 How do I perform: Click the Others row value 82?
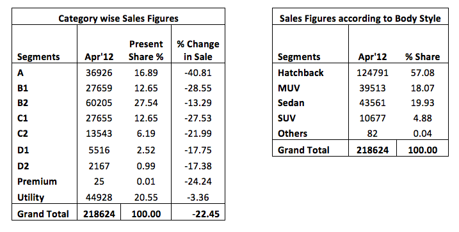tap(373, 134)
